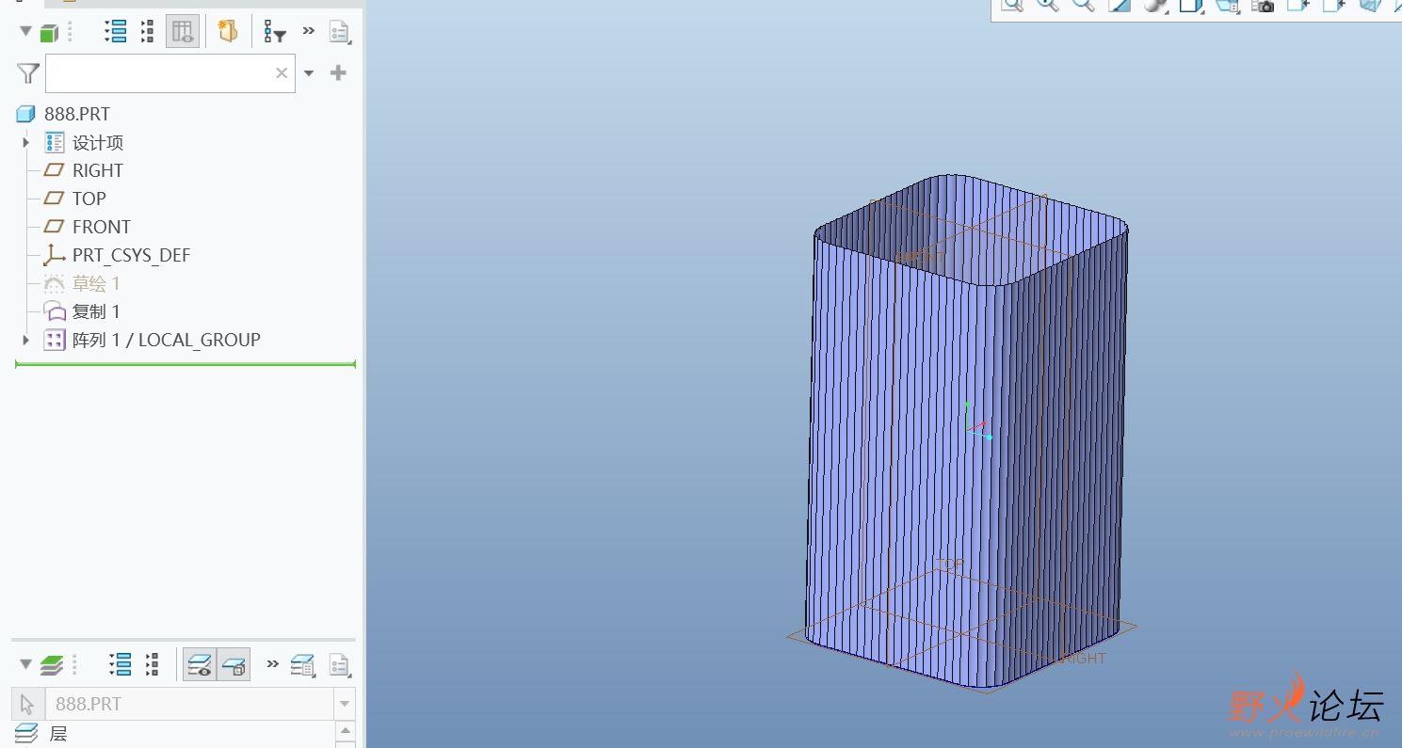The height and width of the screenshot is (748, 1402).
Task: Collapse all layer tree nodes
Action: (152, 664)
